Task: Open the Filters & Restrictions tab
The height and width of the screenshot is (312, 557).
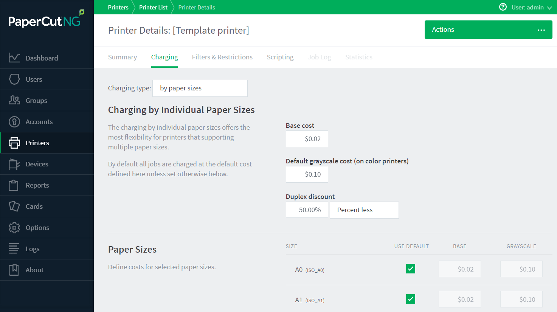Action: coord(222,57)
